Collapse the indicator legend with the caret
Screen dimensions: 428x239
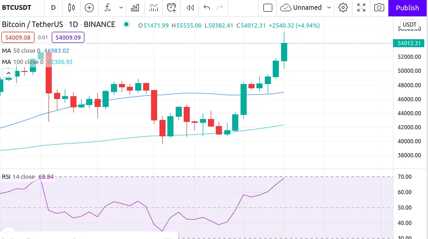(x=8, y=73)
